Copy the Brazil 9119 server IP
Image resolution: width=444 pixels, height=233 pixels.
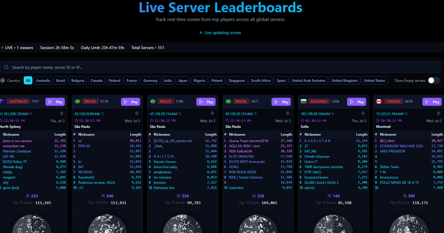pos(103,114)
